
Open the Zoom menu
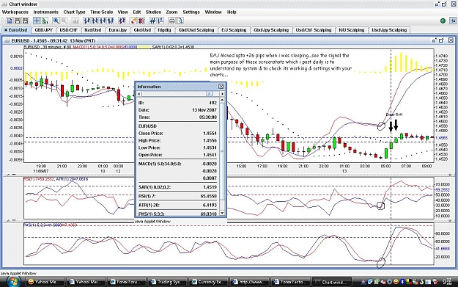tap(171, 12)
